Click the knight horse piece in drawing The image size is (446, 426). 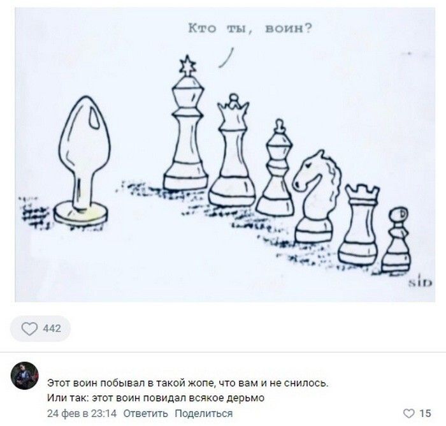[x=316, y=196]
